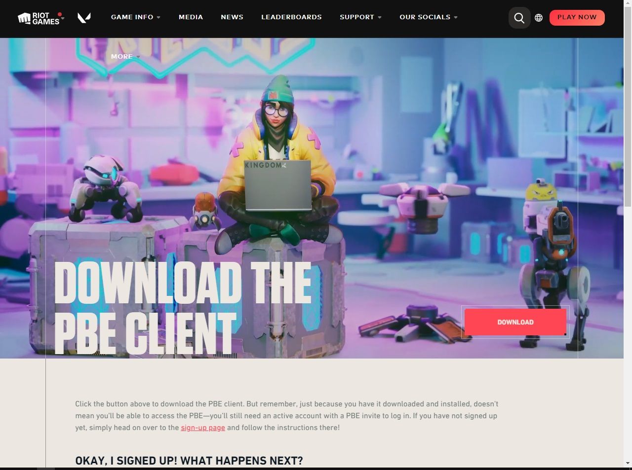Follow the sign-up page link

tap(203, 428)
